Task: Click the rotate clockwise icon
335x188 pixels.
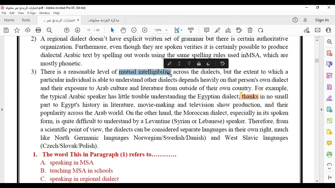Action: click(x=261, y=30)
